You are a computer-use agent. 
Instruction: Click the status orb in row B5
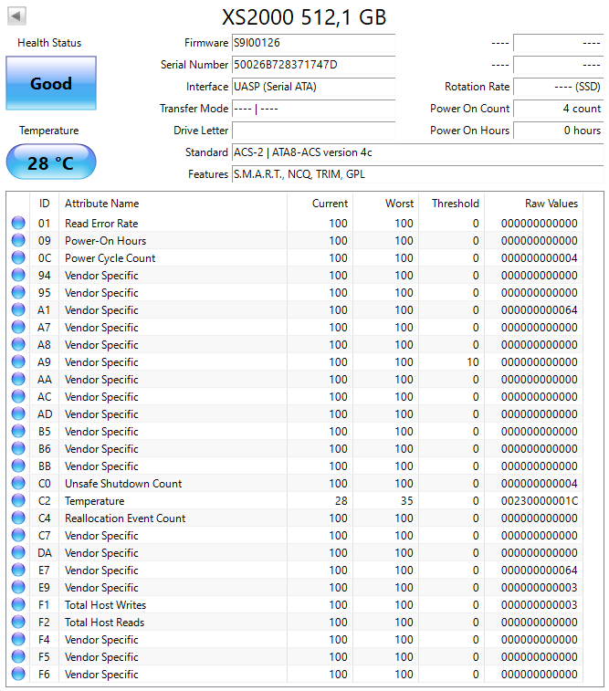coord(18,431)
